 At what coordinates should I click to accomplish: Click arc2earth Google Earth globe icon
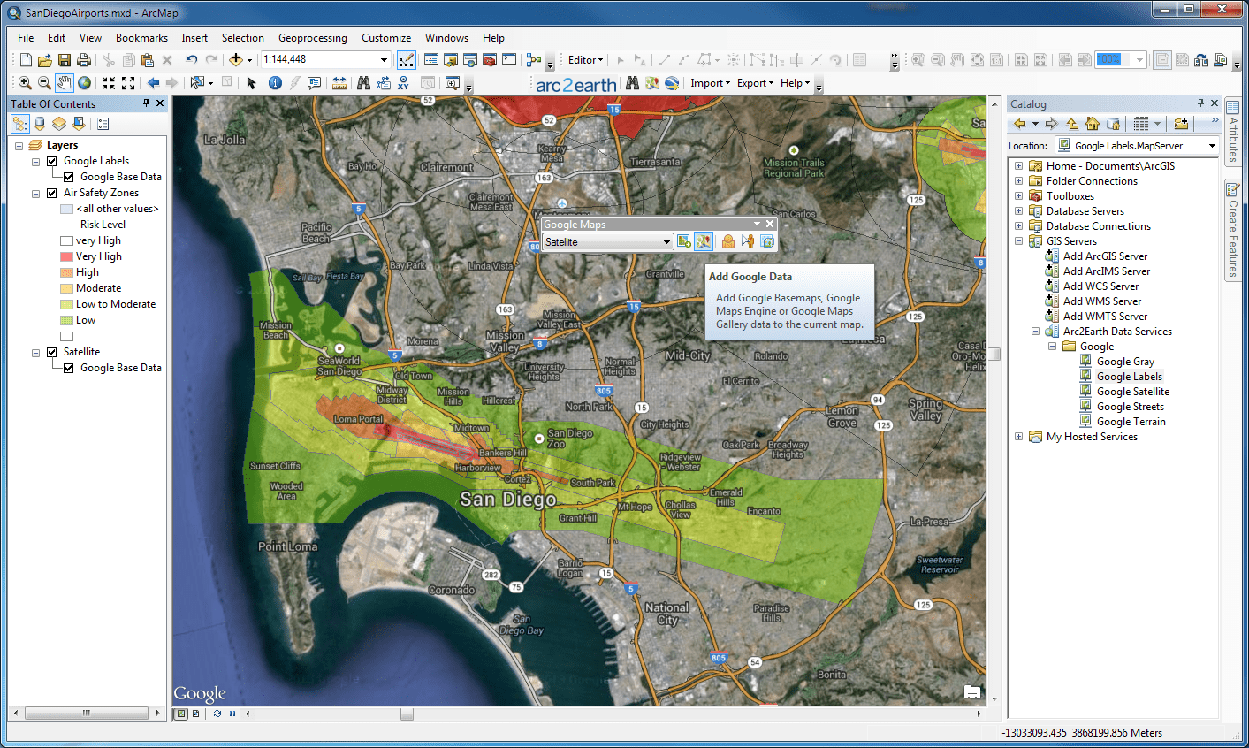point(672,83)
